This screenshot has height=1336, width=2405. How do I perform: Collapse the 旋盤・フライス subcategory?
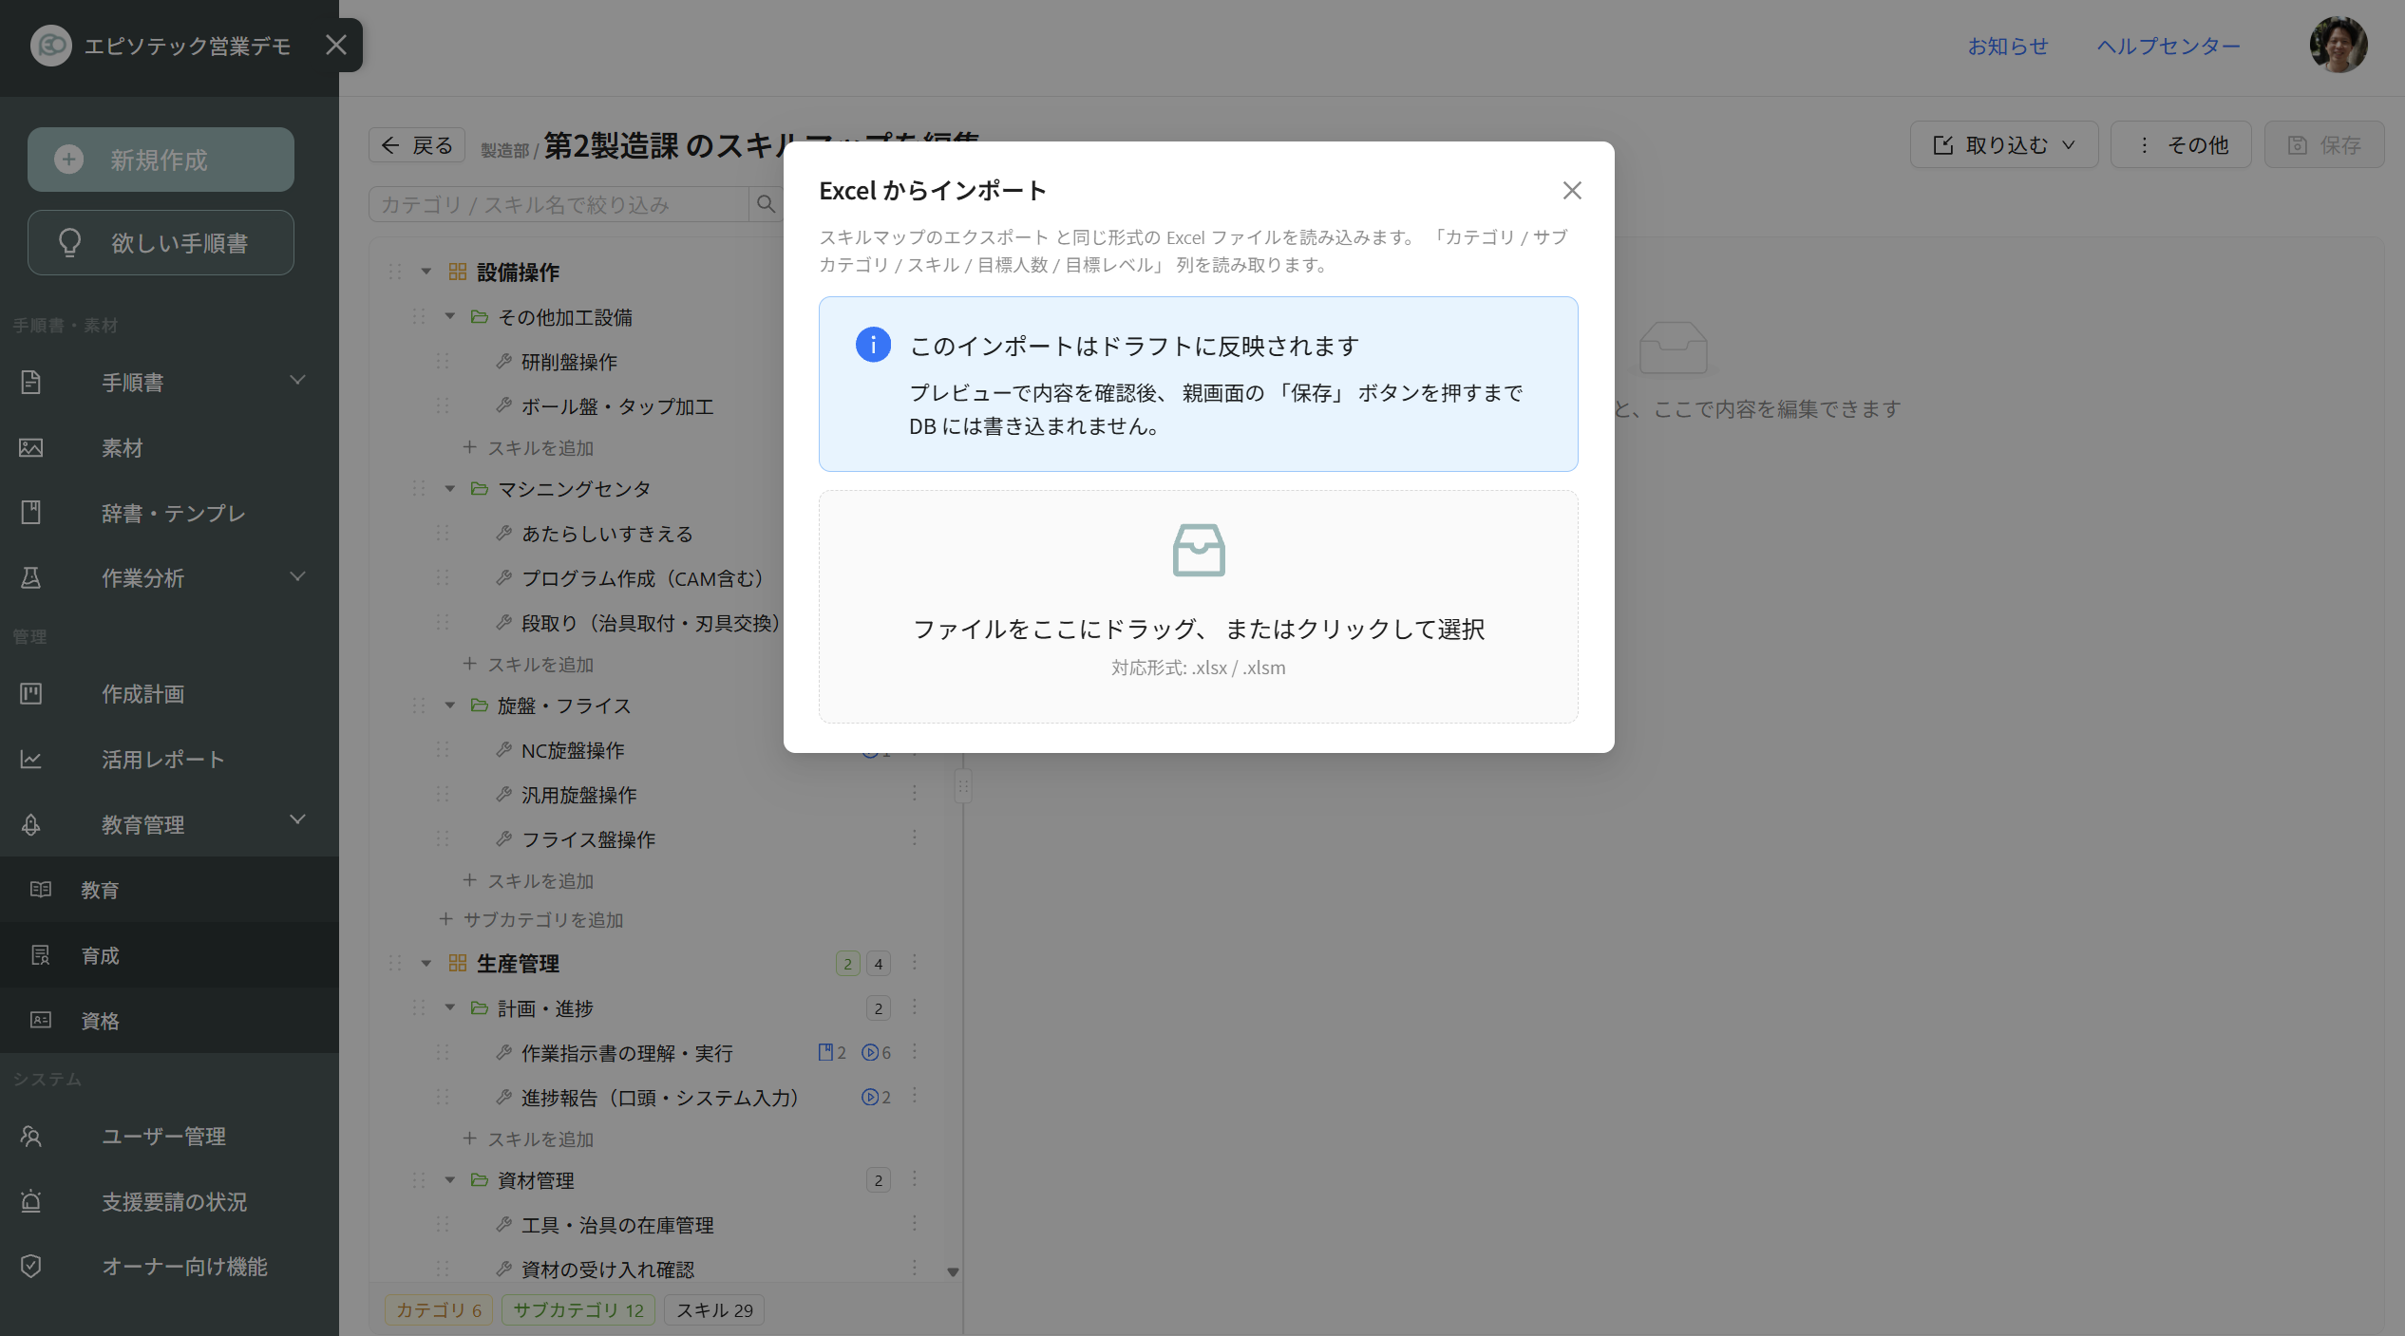pos(450,706)
